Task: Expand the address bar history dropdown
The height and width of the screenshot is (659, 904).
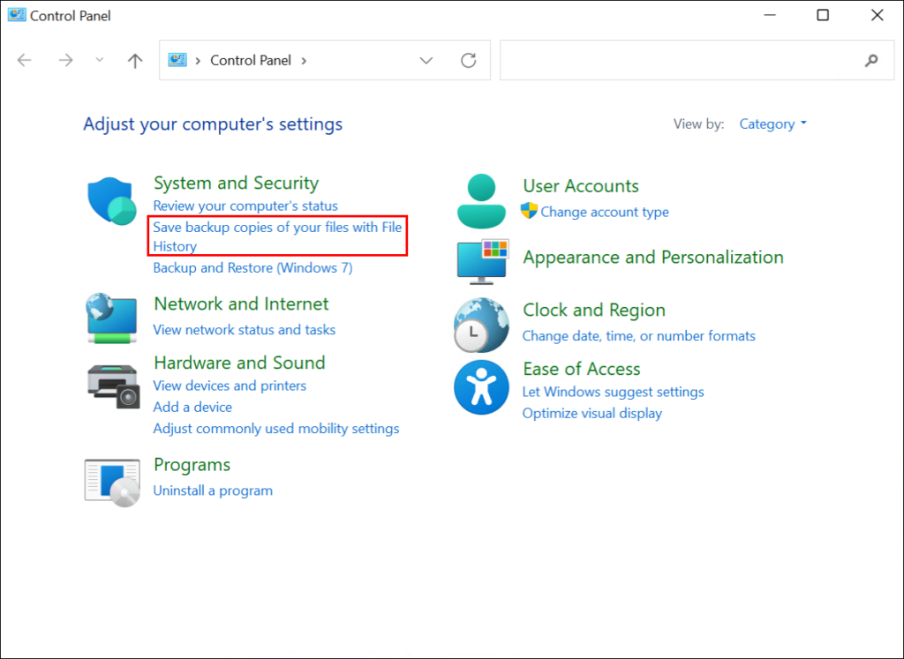Action: (x=426, y=61)
